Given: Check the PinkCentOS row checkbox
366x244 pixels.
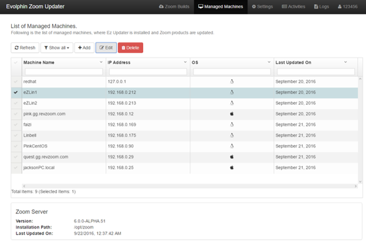Looking at the screenshot, I should (16, 146).
